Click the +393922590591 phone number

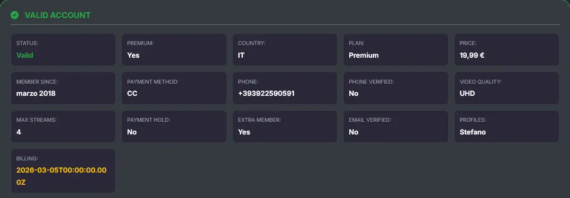266,93
